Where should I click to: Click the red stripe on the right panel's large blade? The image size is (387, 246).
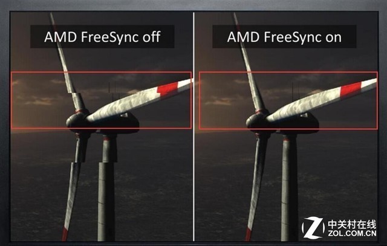pyautogui.click(x=351, y=88)
